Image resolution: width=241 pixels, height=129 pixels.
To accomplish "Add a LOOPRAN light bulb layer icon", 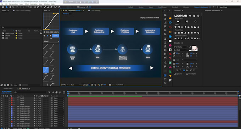I will pos(185,27).
